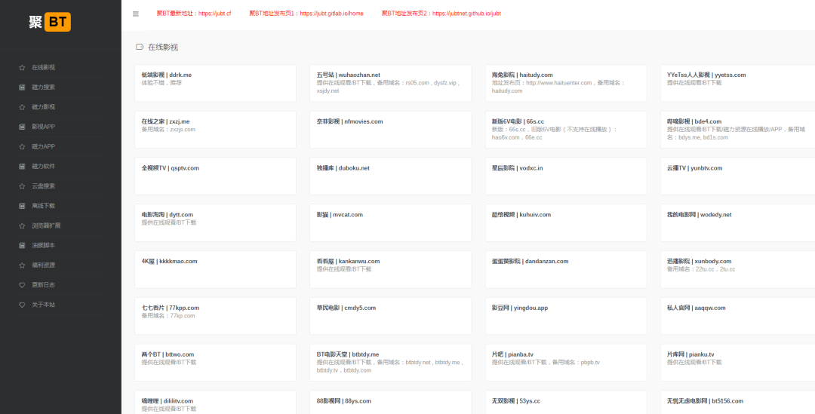Select 磁力APP sidebar menu item

(43, 146)
